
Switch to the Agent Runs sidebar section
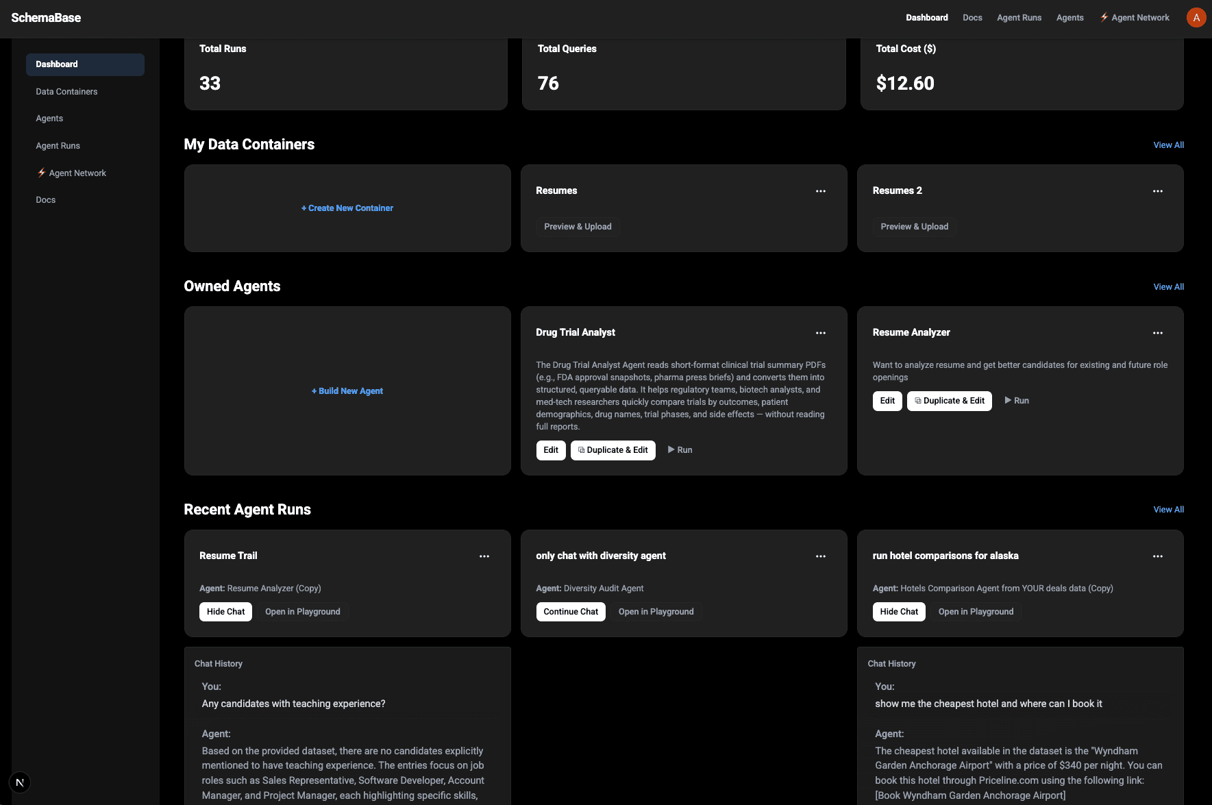58,145
